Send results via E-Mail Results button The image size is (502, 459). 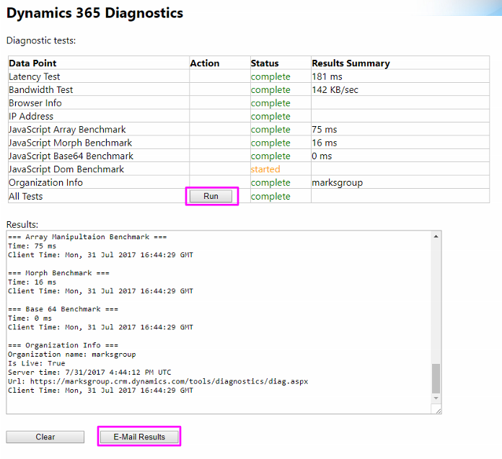139,437
